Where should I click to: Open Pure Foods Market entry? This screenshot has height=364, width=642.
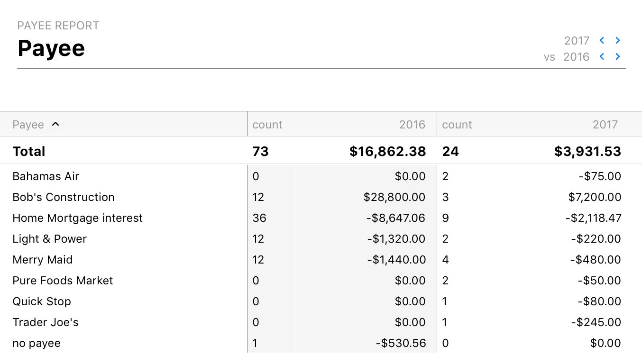pos(63,281)
